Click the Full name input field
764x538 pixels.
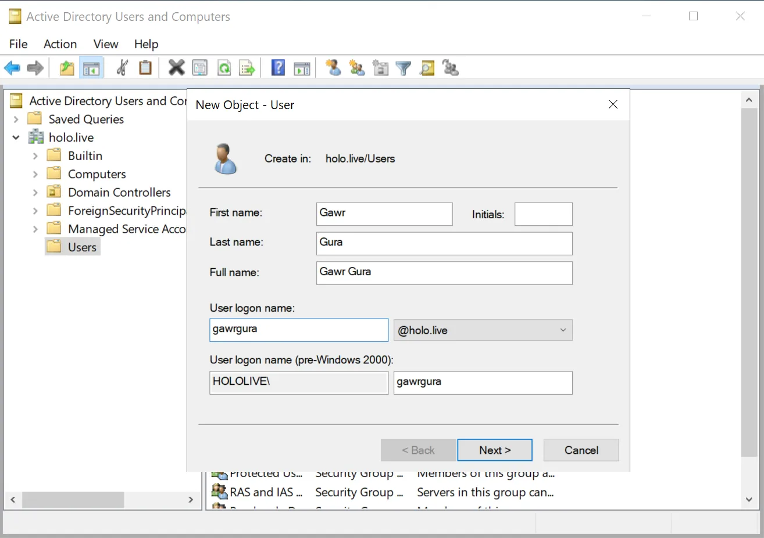(x=444, y=273)
